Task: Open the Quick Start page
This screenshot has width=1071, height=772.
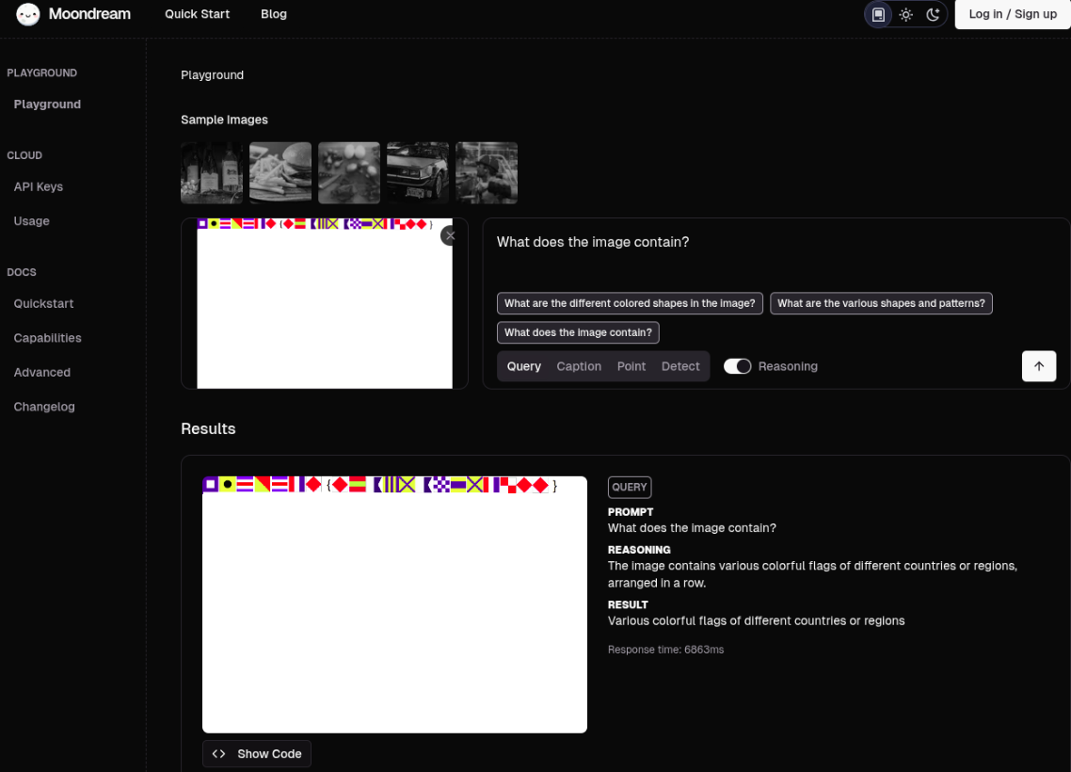Action: 198,14
